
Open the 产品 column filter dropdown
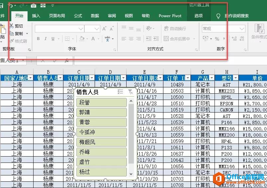point(211,78)
